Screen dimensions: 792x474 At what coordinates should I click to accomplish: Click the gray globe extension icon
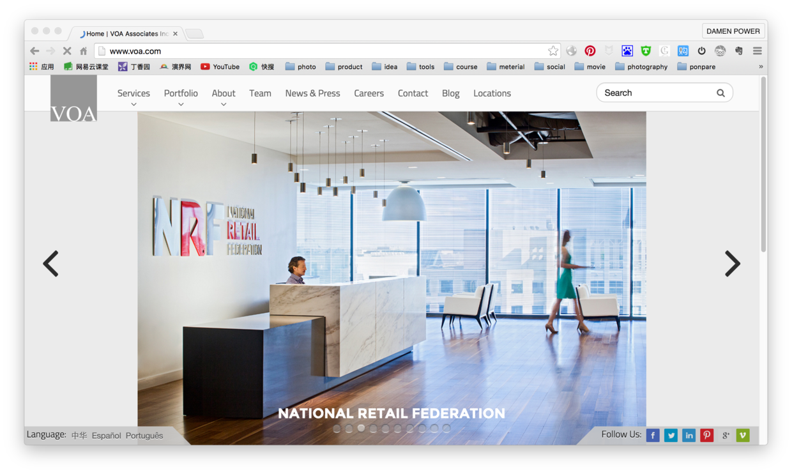(572, 51)
